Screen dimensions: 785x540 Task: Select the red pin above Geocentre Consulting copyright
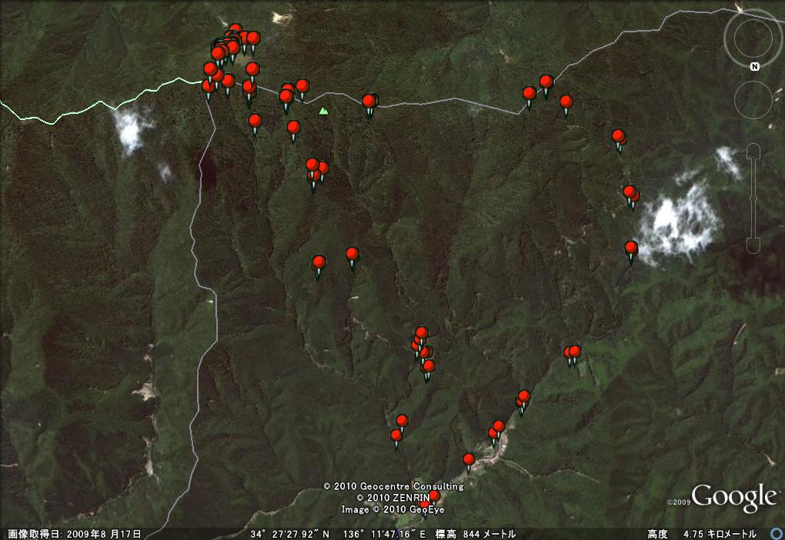coord(469,460)
